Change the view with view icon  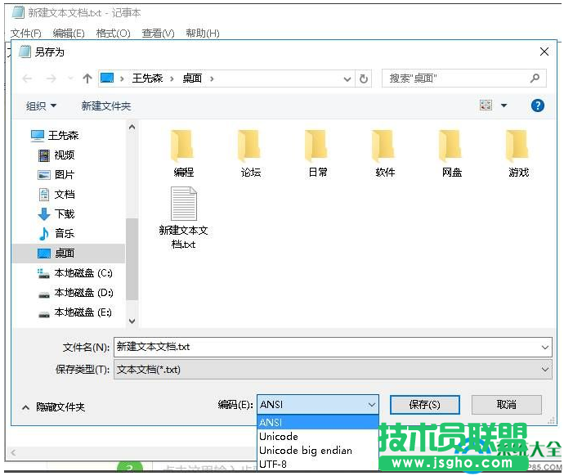click(x=486, y=105)
